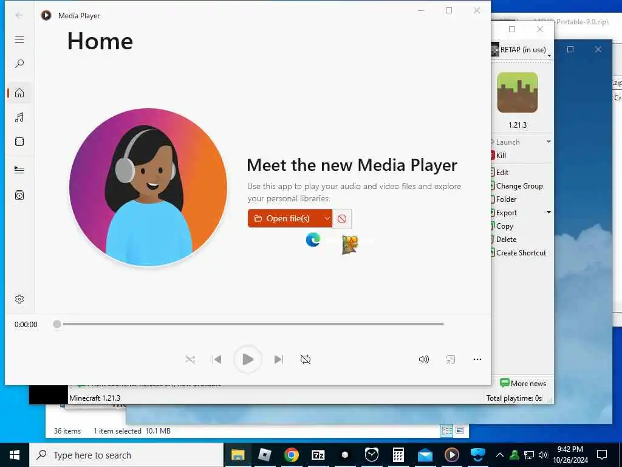Open Alarms & Clock from taskbar
The height and width of the screenshot is (467, 622).
click(x=372, y=455)
